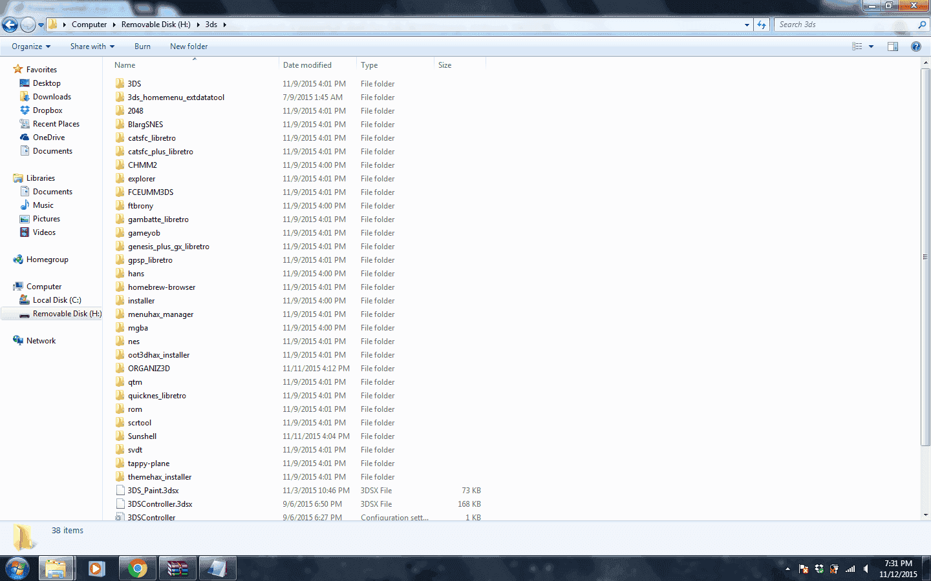
Task: Change view with the view icon
Action: [x=857, y=46]
